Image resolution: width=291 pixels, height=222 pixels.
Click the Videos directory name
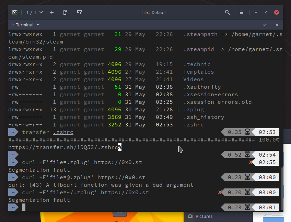pyautogui.click(x=194, y=79)
